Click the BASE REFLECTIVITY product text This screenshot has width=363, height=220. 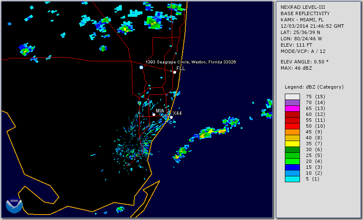[305, 14]
